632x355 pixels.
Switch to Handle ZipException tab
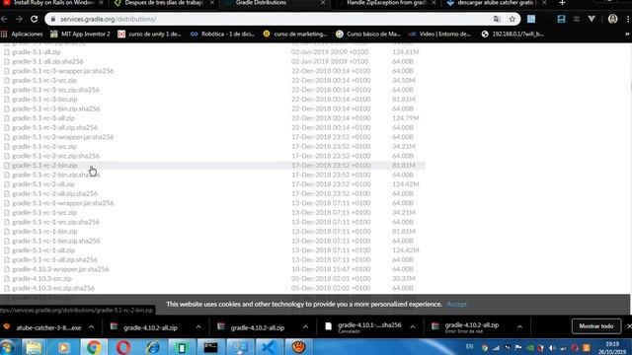385,3
